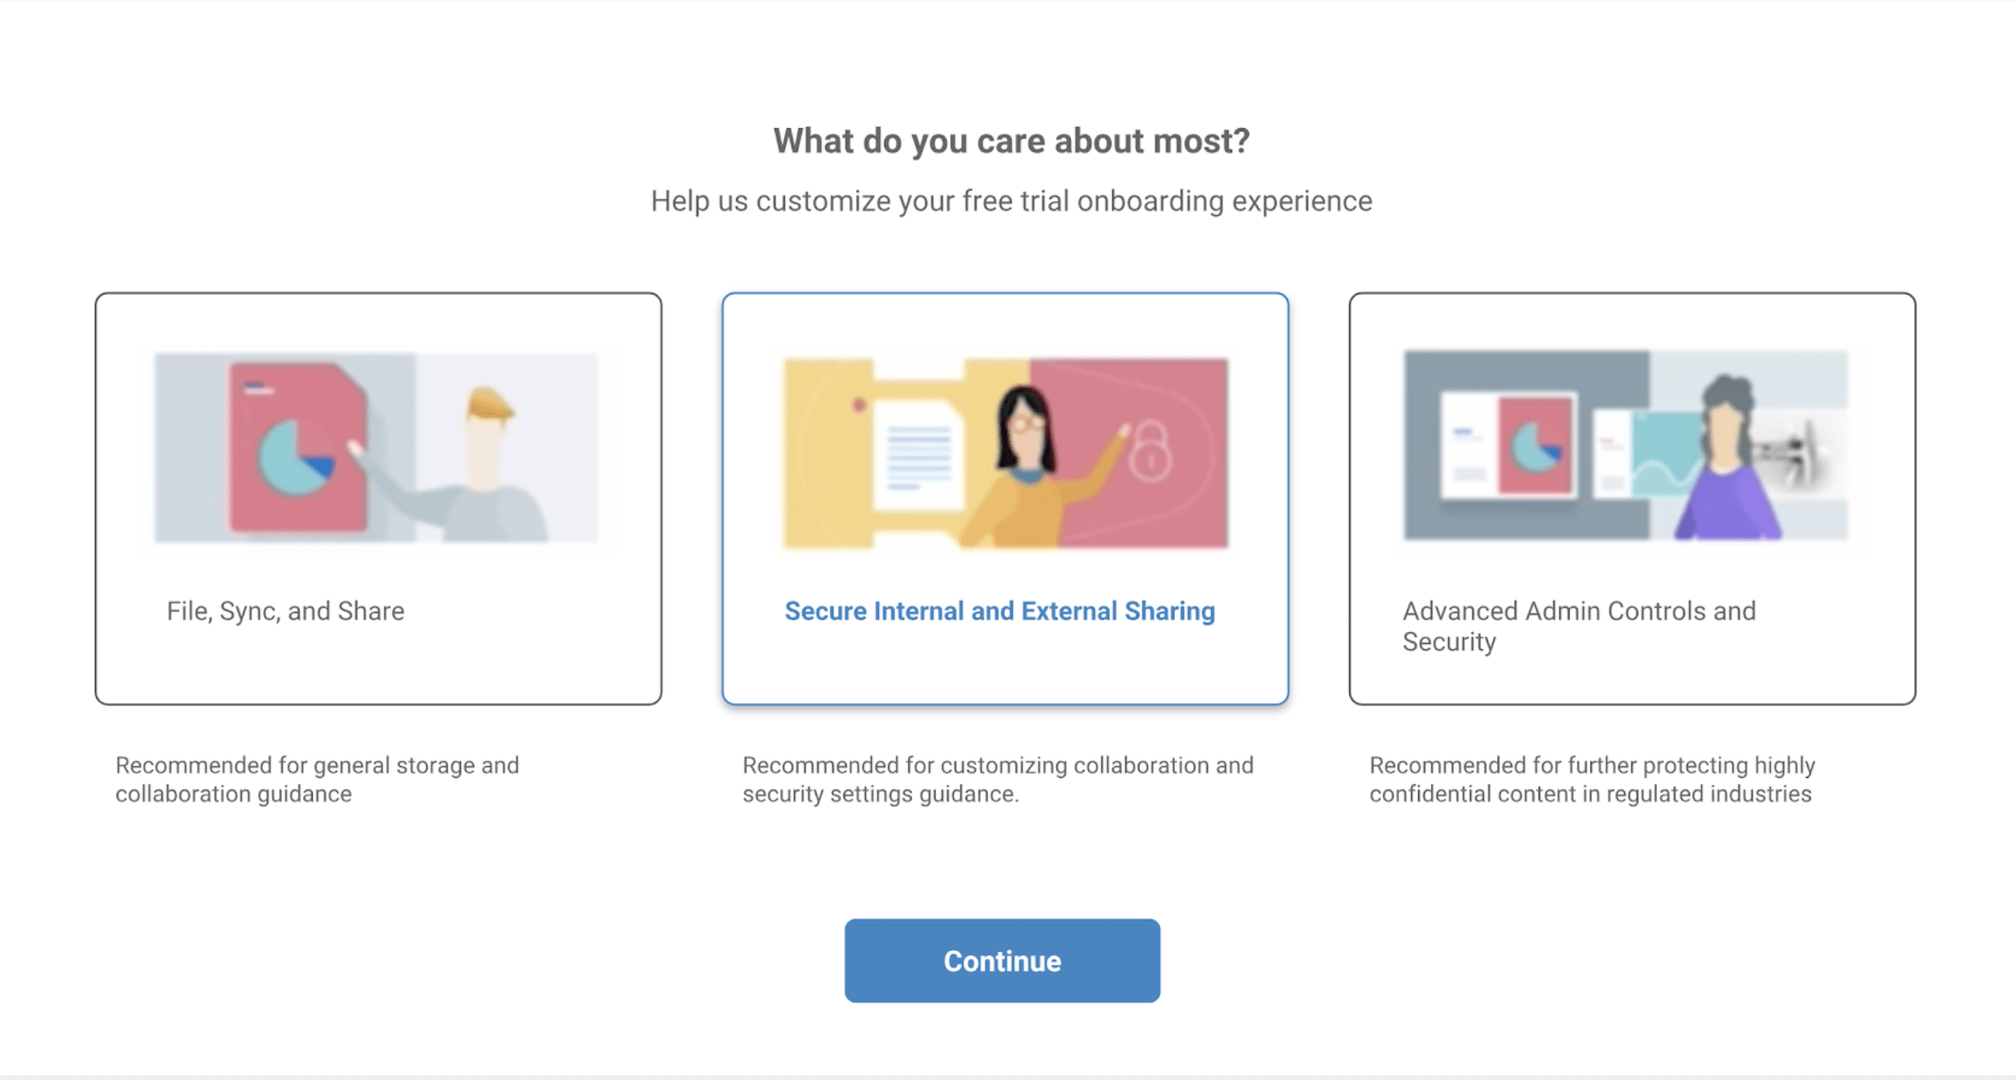This screenshot has width=2016, height=1080.
Task: Click the regulated industries recommendation text
Action: (x=1592, y=779)
